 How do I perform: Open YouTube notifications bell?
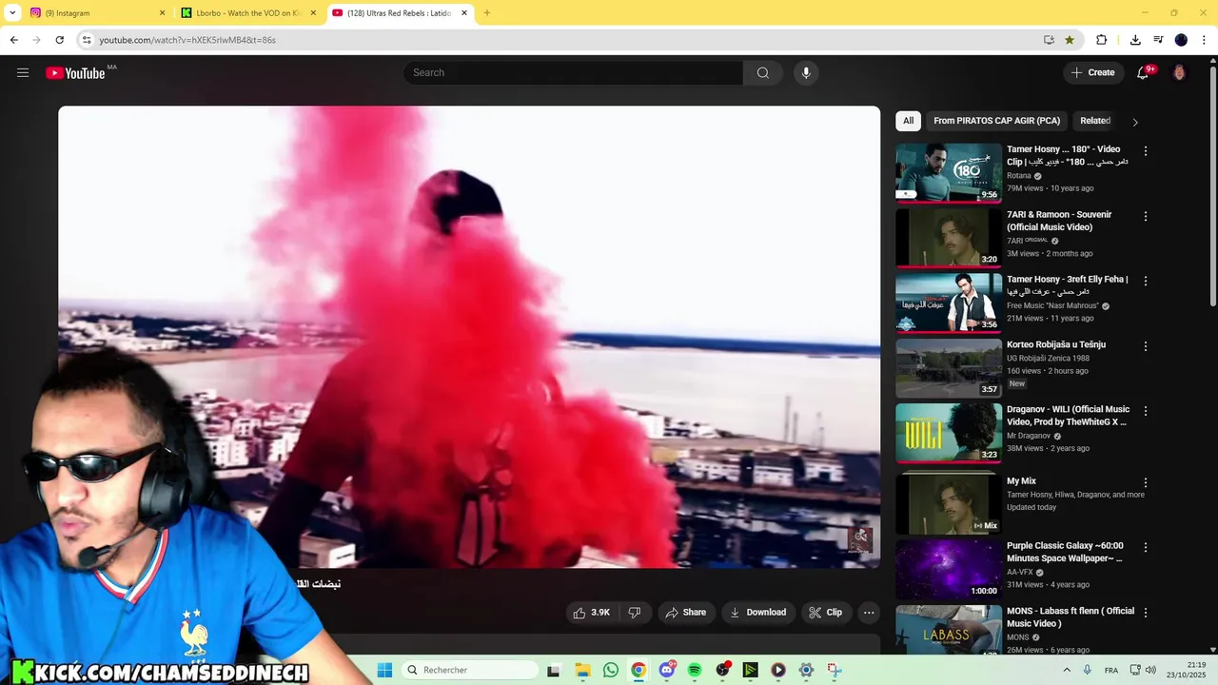[1144, 72]
